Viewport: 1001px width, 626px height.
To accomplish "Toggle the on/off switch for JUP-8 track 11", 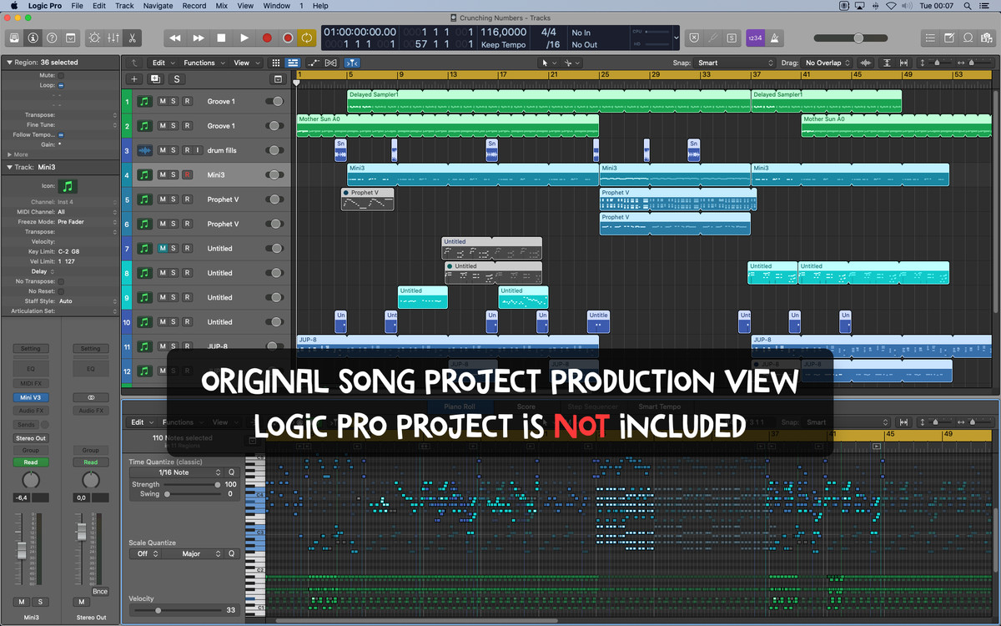I will coord(274,346).
